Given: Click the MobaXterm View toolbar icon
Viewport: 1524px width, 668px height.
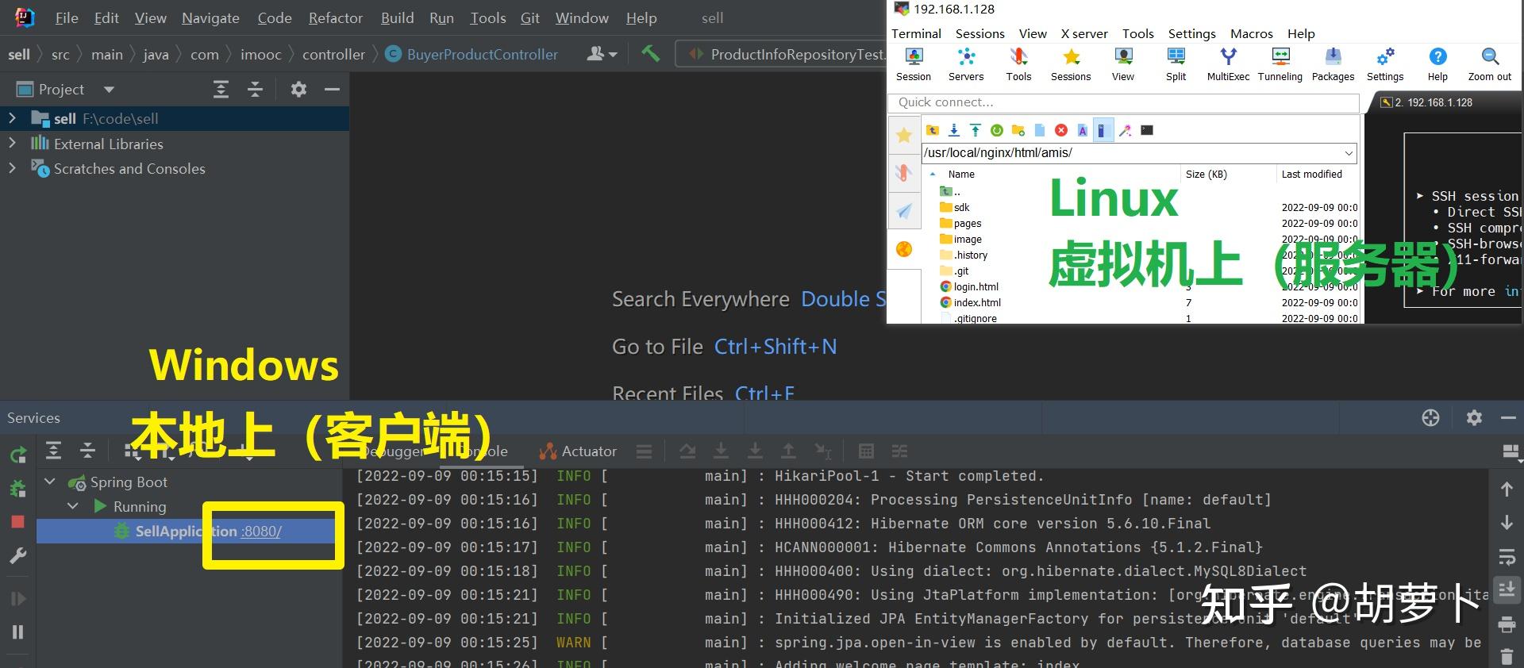Looking at the screenshot, I should (1123, 64).
